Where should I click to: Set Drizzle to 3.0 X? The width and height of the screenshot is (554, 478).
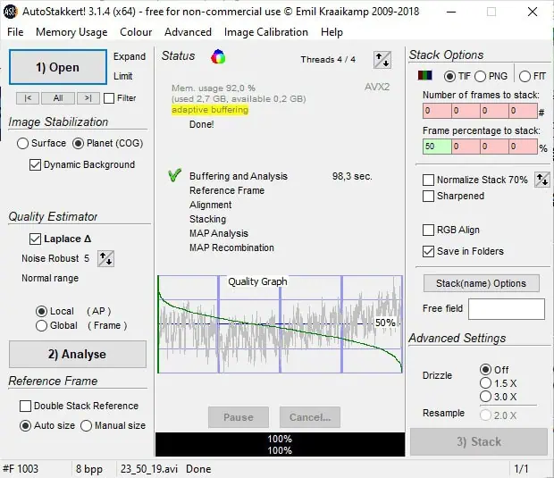click(x=485, y=397)
